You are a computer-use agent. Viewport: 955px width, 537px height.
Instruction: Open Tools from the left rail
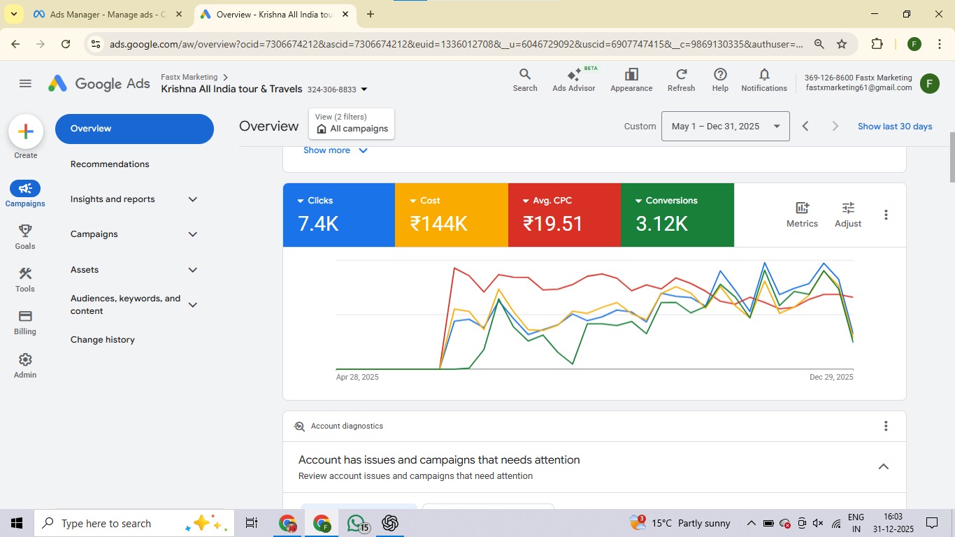[x=25, y=280]
